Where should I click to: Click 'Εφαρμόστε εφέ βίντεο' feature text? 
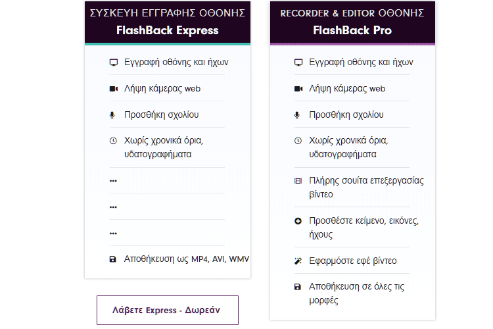point(353,261)
